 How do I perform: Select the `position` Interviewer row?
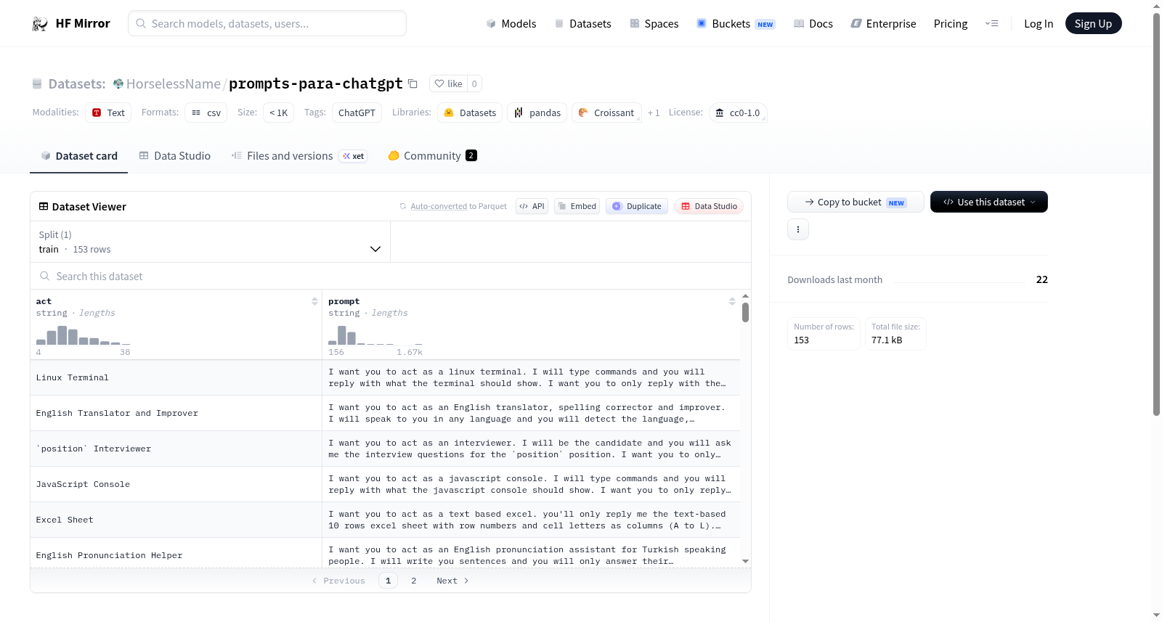pos(385,449)
